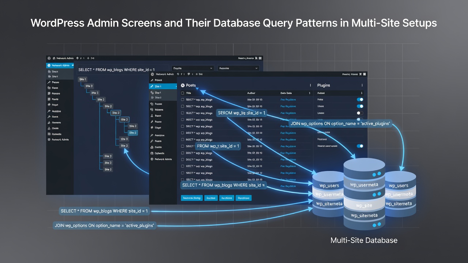Click the blue date link in first post row
The image size is (468, 263).
point(288,100)
